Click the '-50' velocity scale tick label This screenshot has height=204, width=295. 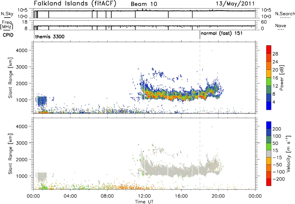[x=277, y=165]
